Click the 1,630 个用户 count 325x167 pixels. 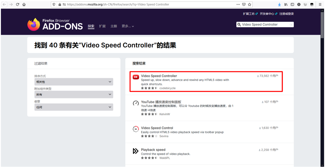point(268,128)
